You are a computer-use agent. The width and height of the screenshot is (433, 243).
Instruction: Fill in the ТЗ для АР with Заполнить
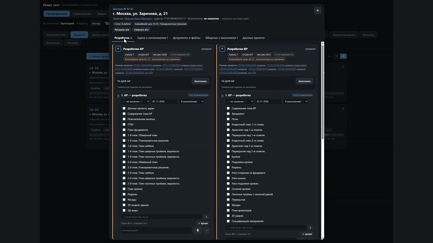point(200,81)
